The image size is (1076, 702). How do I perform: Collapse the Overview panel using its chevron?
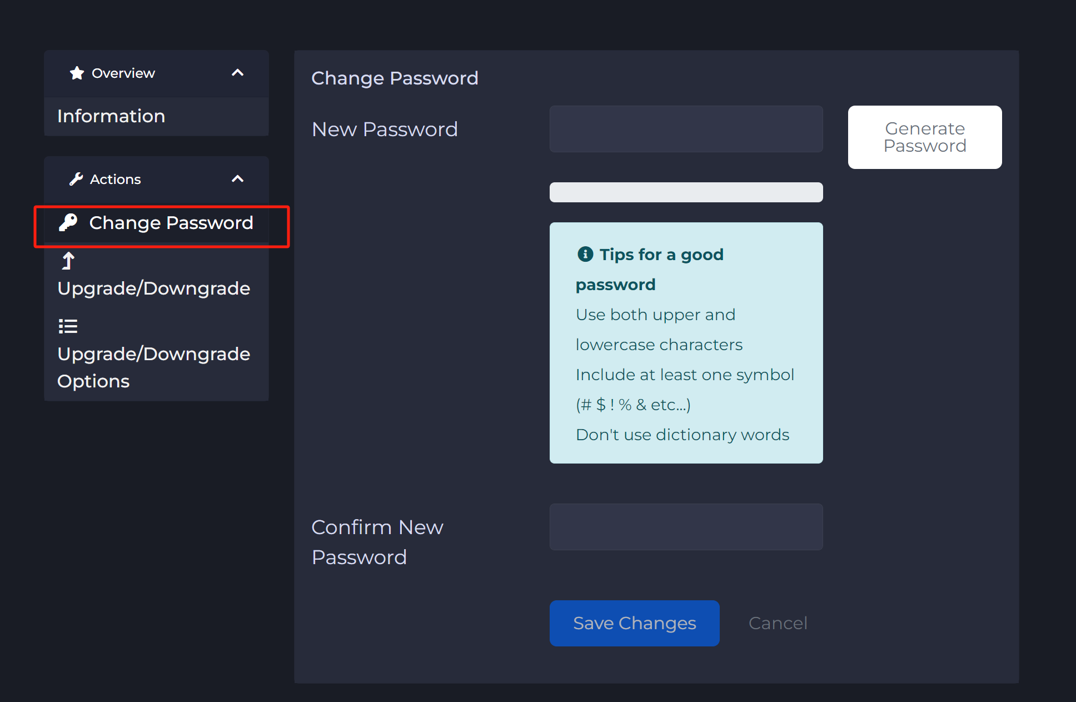(x=238, y=73)
